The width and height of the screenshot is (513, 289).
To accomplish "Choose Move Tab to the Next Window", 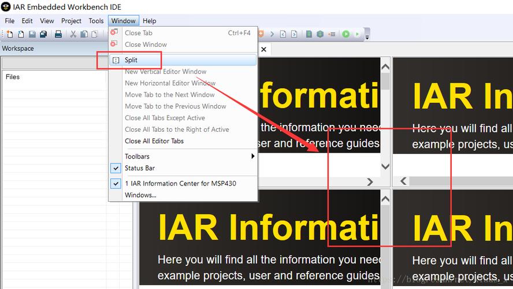I will [170, 95].
